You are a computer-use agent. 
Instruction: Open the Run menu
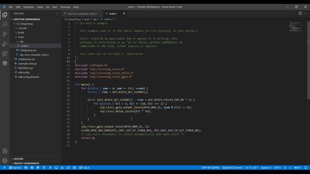pyautogui.click(x=55, y=7)
